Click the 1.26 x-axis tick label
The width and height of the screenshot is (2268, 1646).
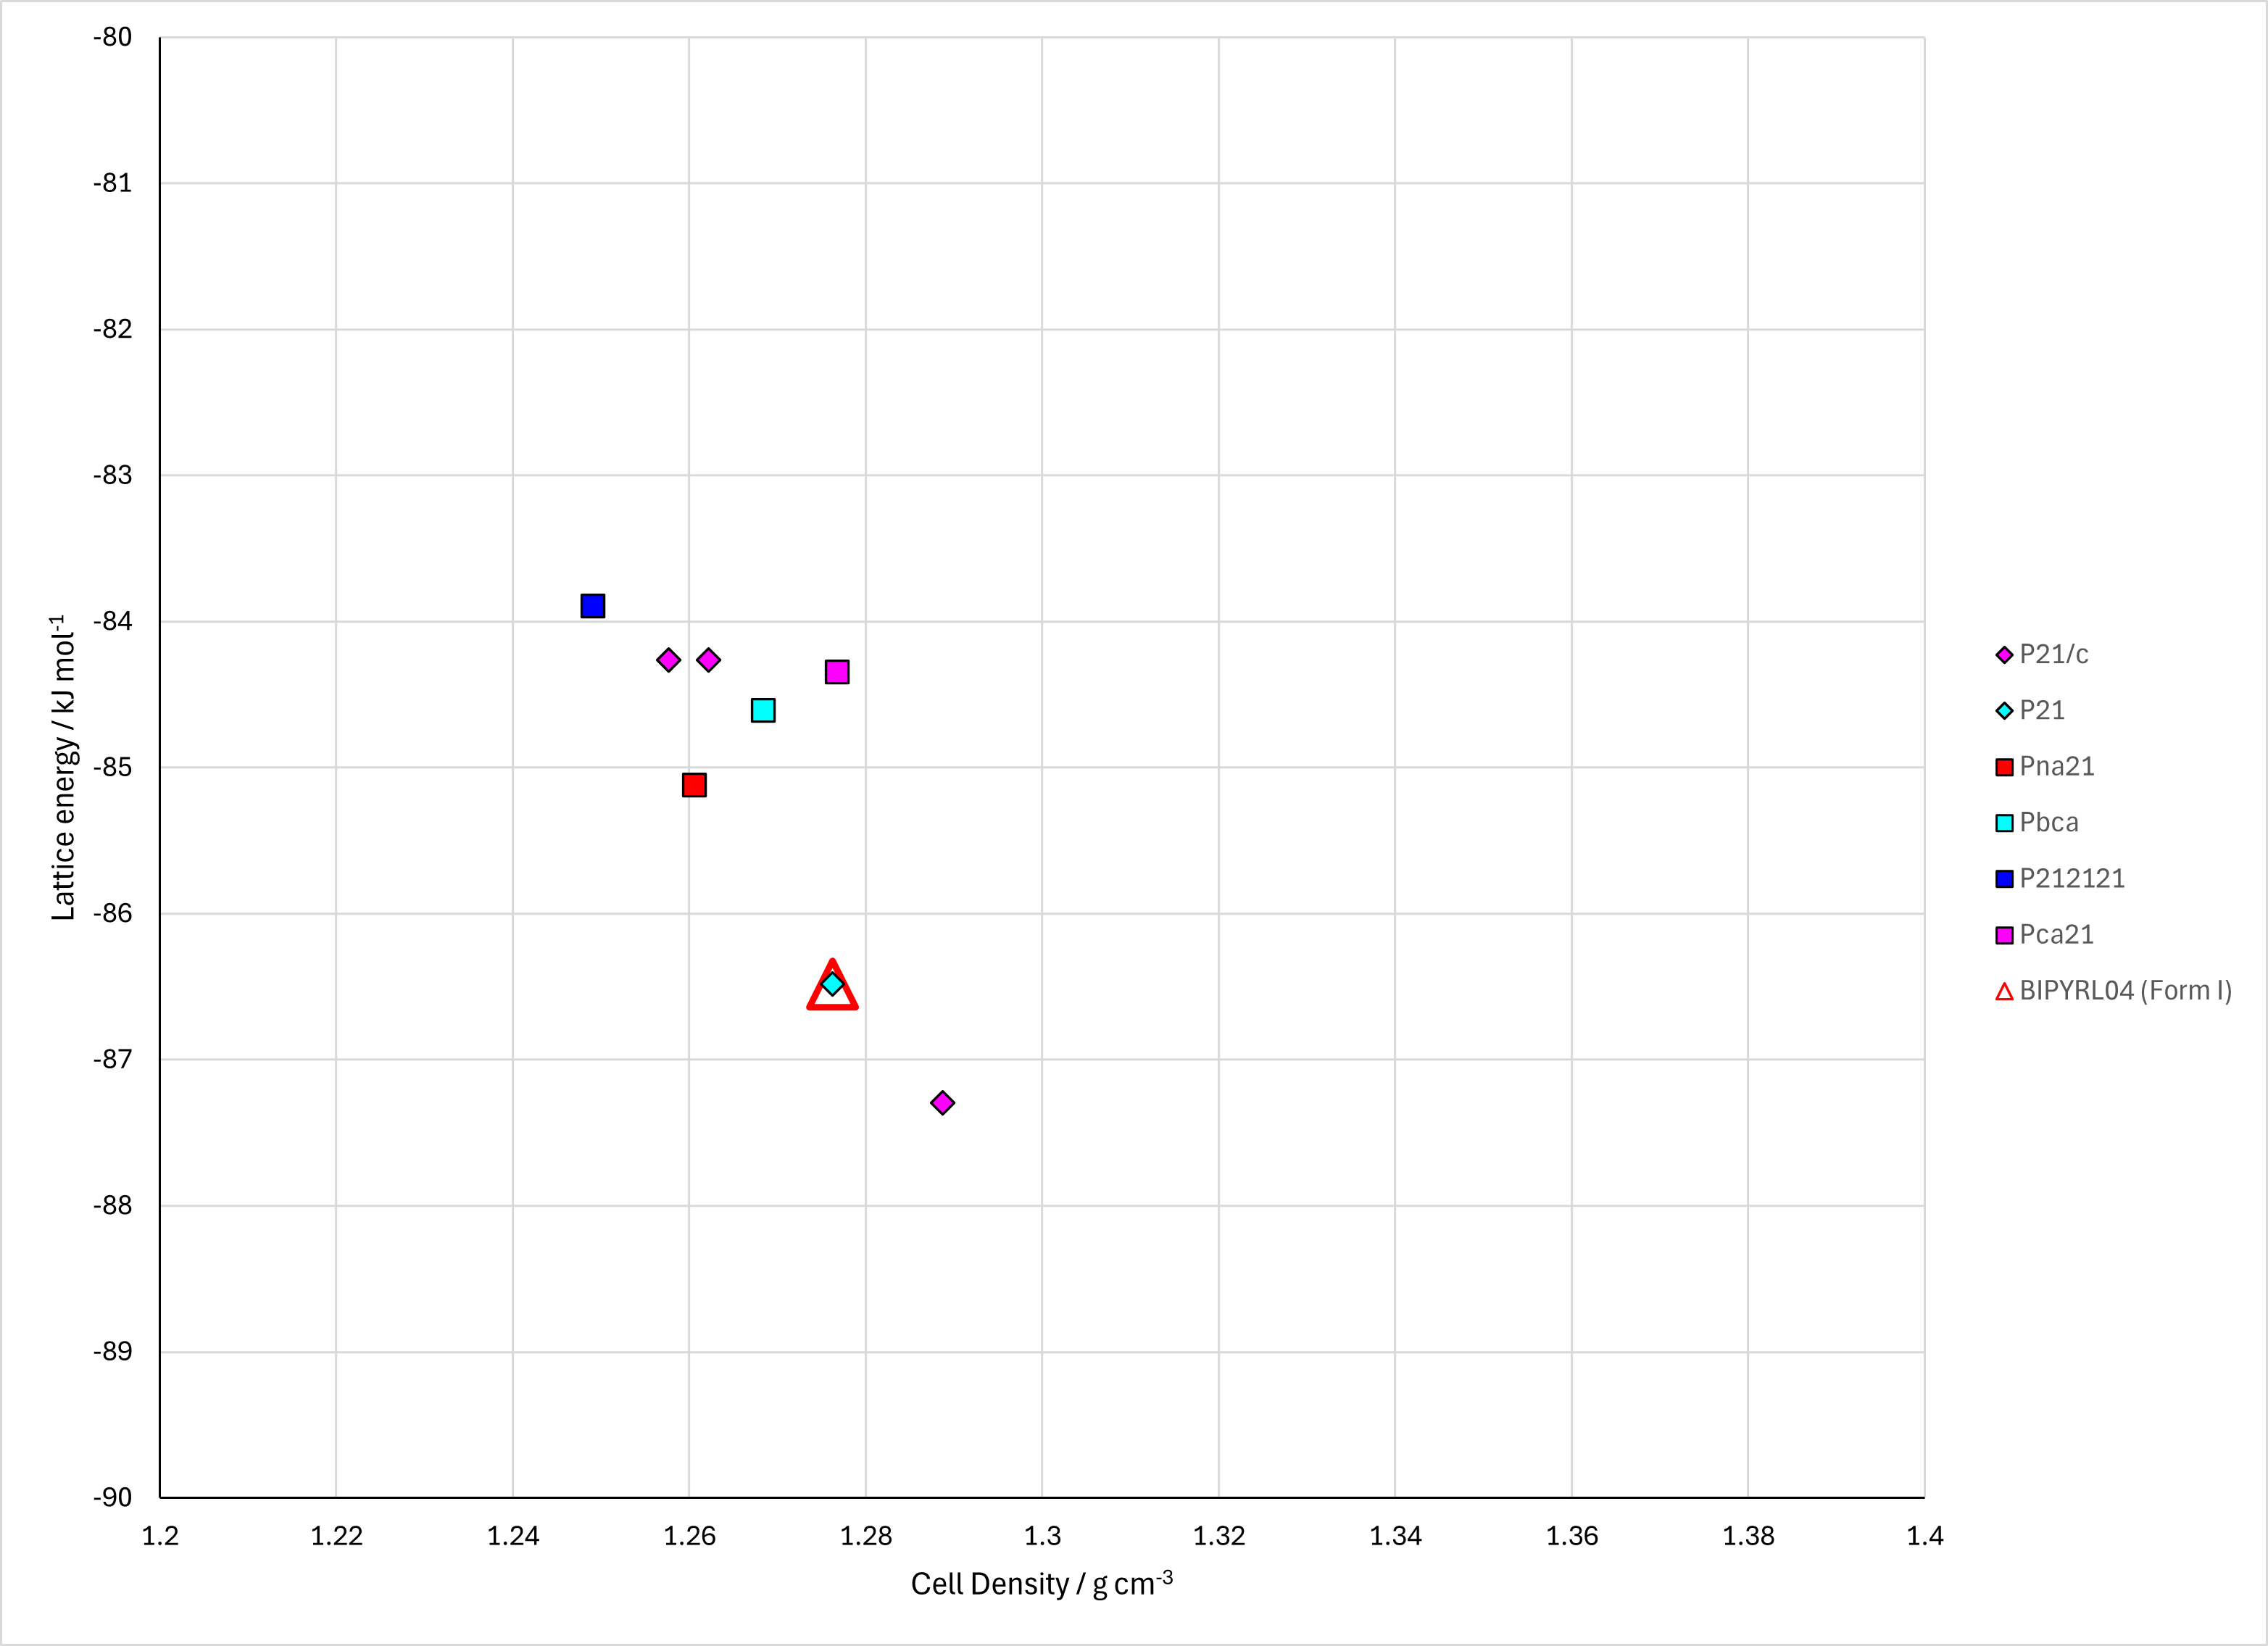pyautogui.click(x=689, y=1536)
